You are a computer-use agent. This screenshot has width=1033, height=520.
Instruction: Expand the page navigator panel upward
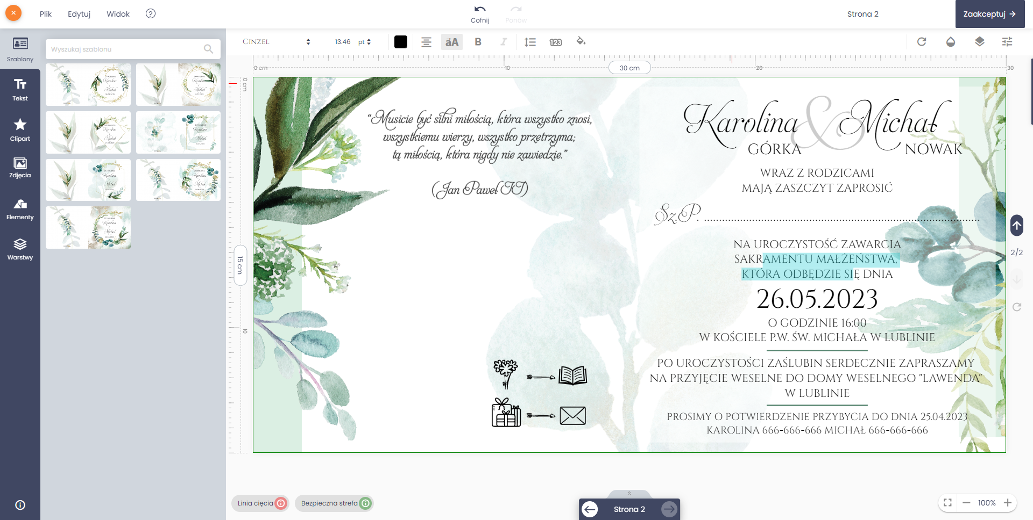point(629,494)
